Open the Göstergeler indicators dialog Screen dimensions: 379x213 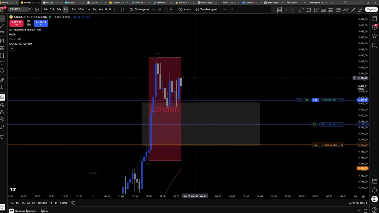[x=139, y=9]
